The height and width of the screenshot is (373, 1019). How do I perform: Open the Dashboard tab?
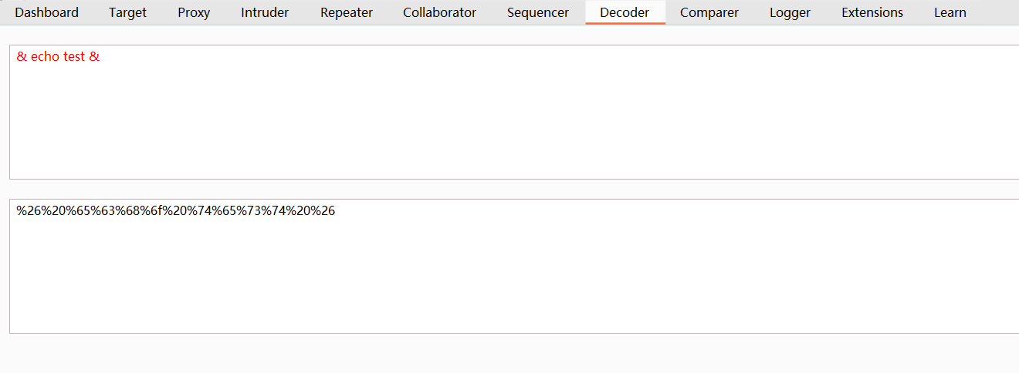click(x=46, y=12)
